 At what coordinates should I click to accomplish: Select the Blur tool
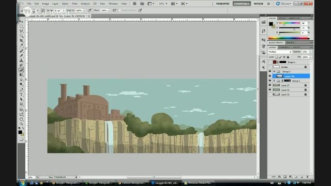[21, 80]
